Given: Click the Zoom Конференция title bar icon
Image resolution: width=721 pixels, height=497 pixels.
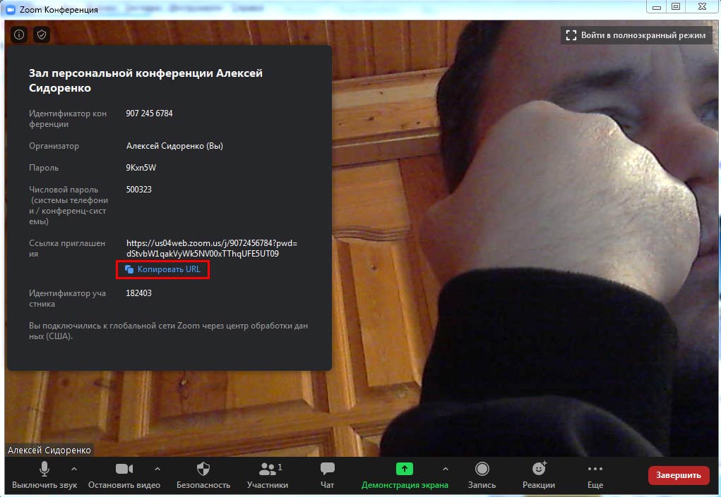Looking at the screenshot, I should coord(10,8).
